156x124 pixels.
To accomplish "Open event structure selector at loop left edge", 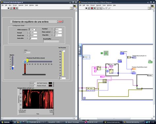I will click(x=87, y=57).
